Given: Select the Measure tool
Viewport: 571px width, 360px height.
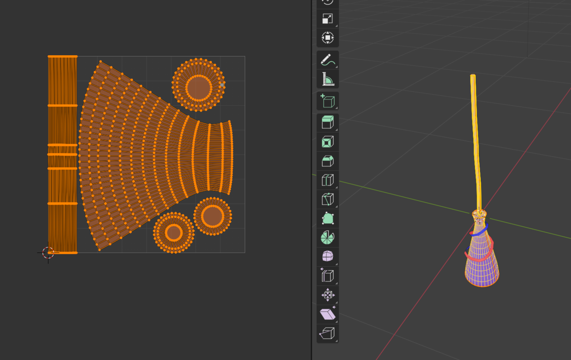Looking at the screenshot, I should (x=326, y=78).
